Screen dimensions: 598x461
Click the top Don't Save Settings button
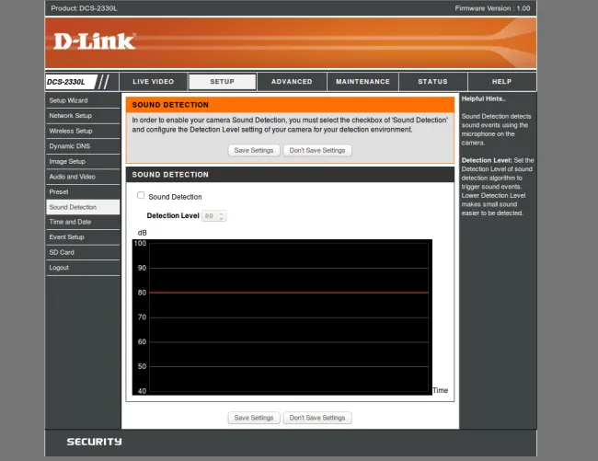[x=317, y=150]
